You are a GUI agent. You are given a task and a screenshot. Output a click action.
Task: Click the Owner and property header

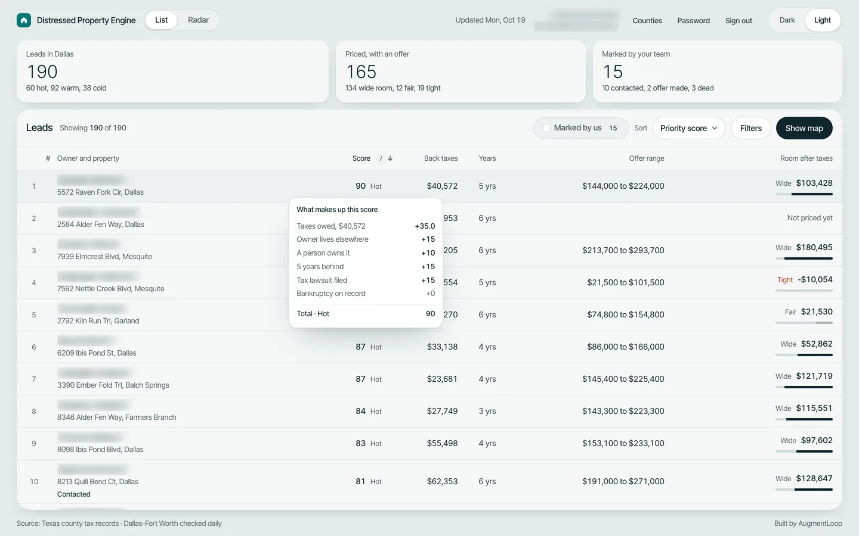[x=88, y=158]
